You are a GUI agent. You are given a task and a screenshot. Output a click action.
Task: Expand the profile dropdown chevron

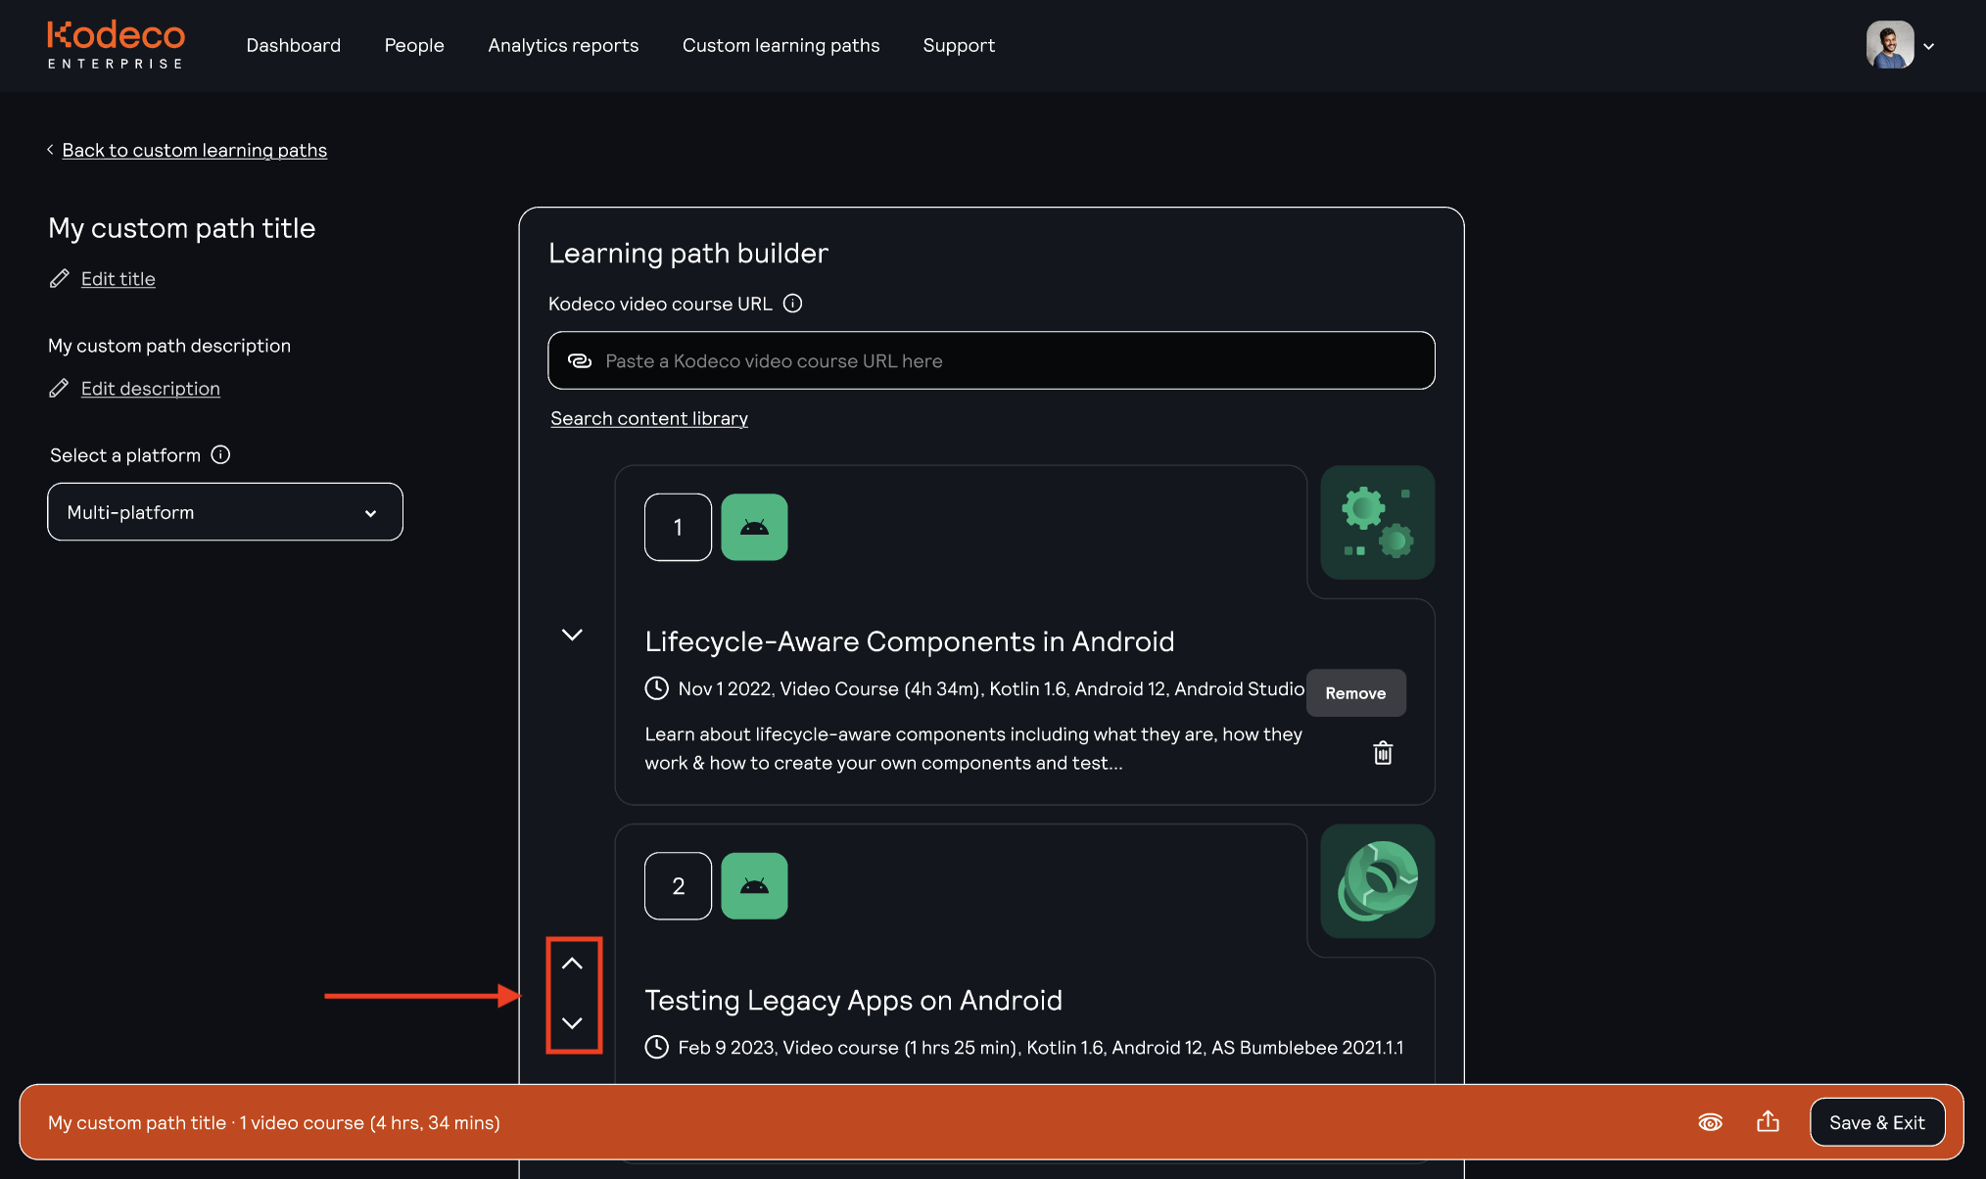click(x=1929, y=46)
